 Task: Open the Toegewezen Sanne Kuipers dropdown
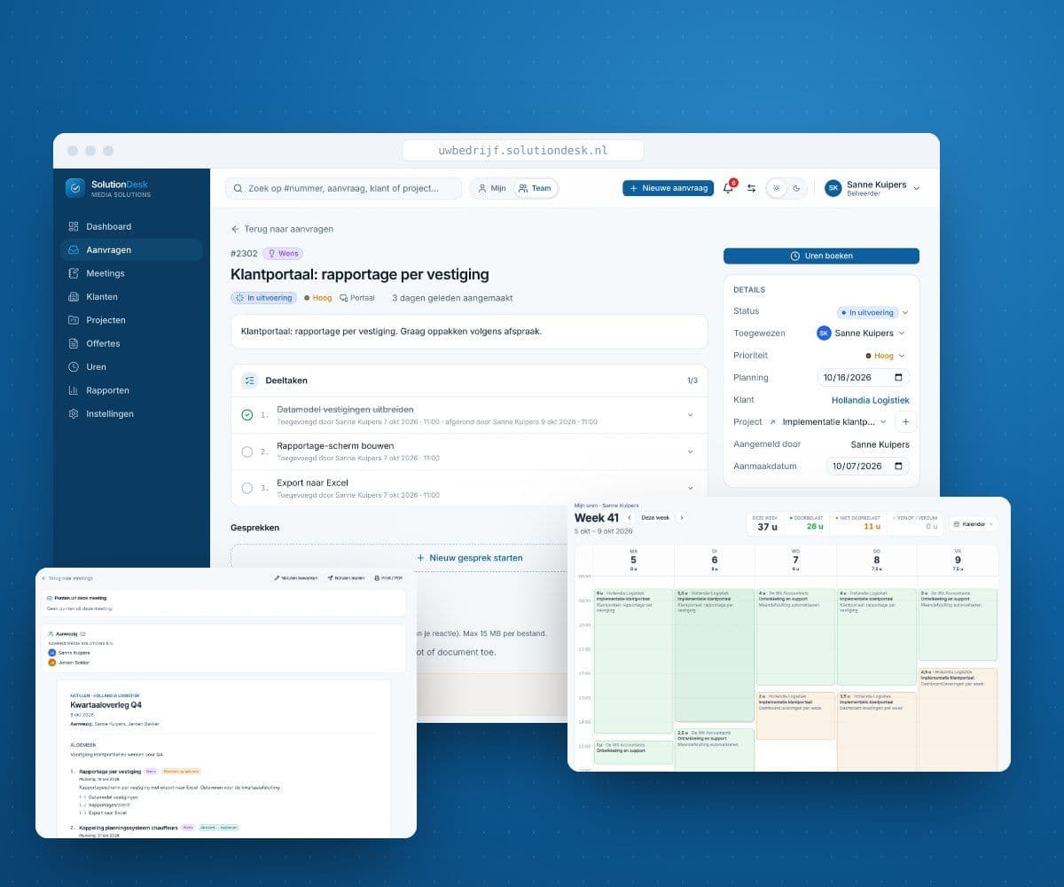pos(861,334)
